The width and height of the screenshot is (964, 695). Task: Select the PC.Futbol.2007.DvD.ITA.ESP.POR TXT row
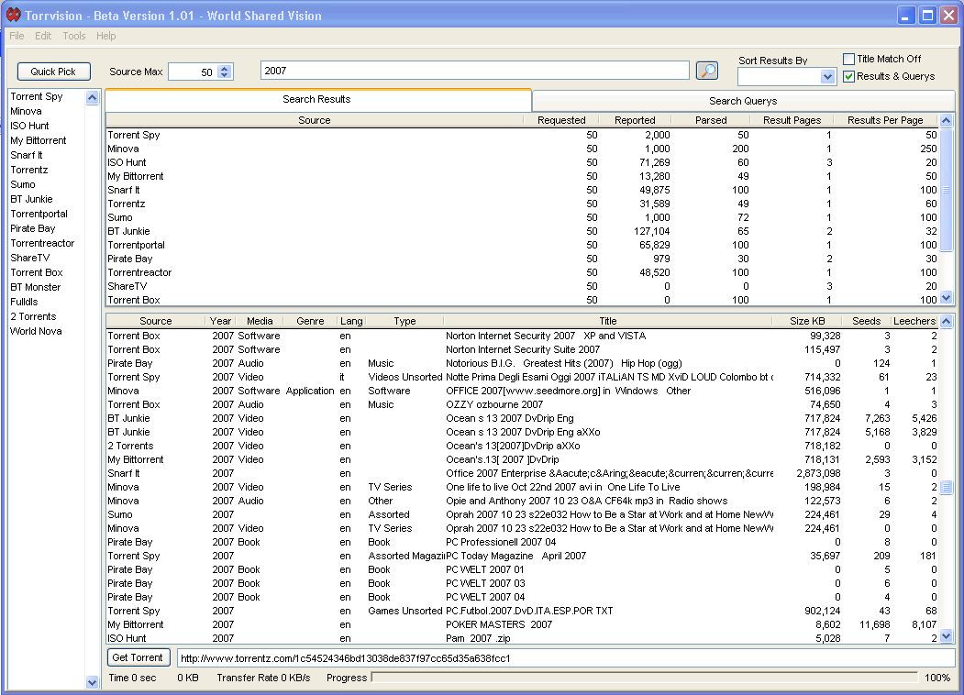pos(523,611)
